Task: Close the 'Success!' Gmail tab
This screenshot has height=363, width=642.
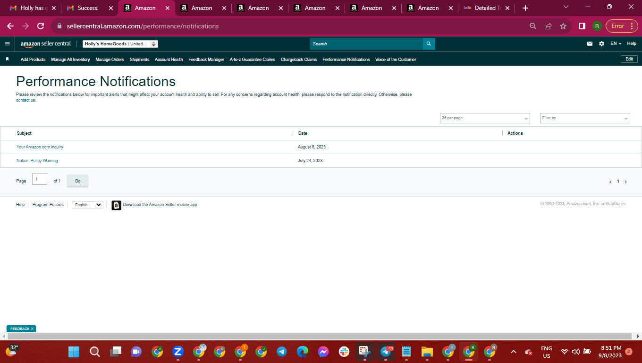Action: (111, 8)
